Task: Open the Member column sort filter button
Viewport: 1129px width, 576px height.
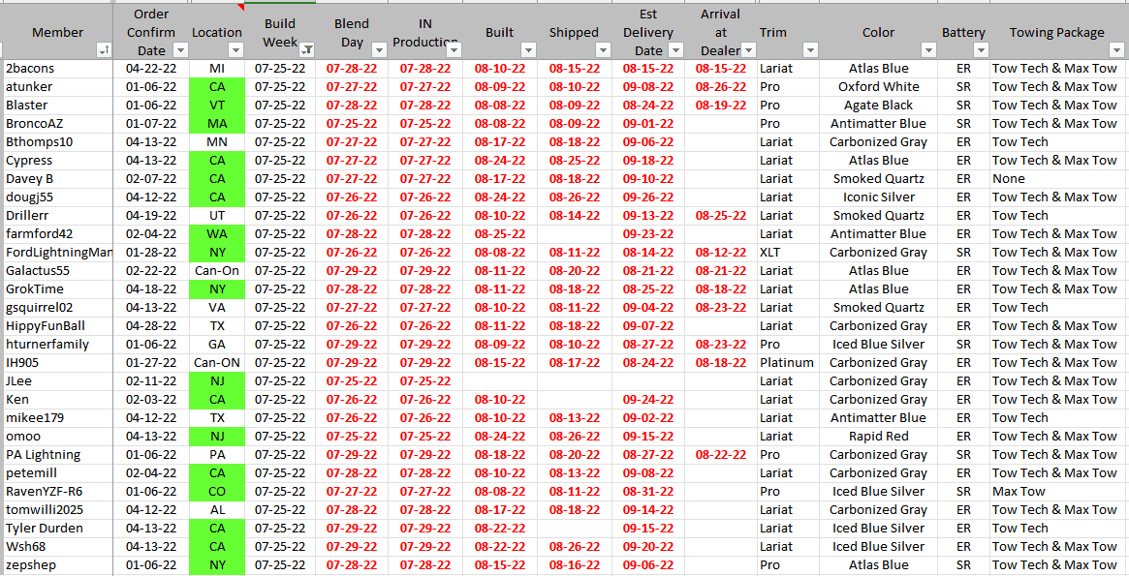Action: tap(104, 50)
